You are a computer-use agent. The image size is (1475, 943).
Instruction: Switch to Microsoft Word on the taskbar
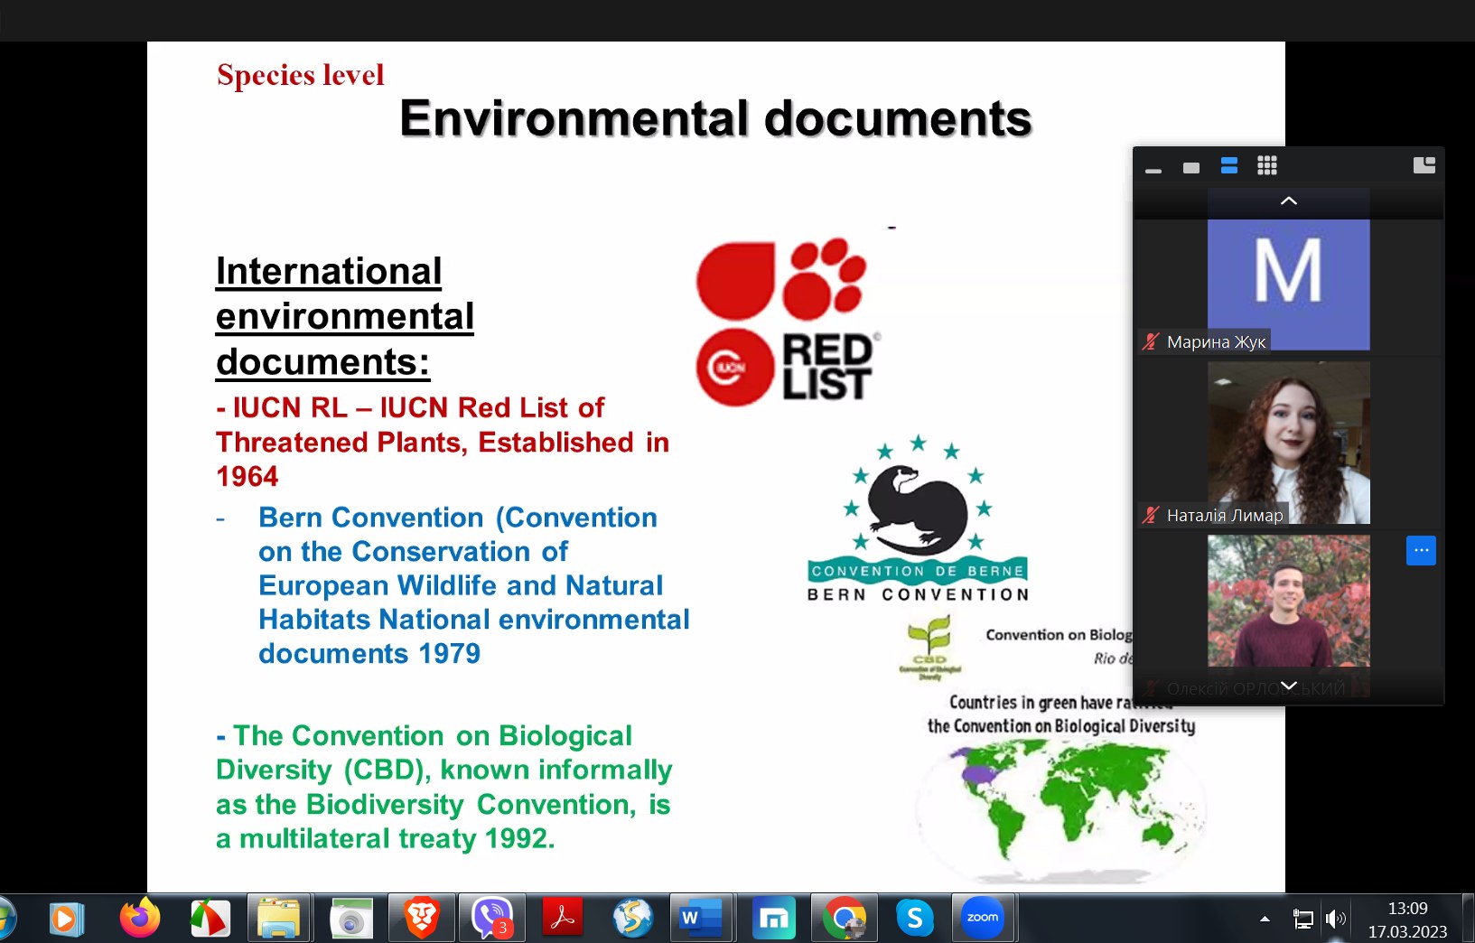(x=703, y=919)
